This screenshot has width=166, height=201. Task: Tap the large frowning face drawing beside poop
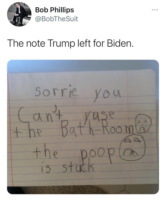click(132, 148)
